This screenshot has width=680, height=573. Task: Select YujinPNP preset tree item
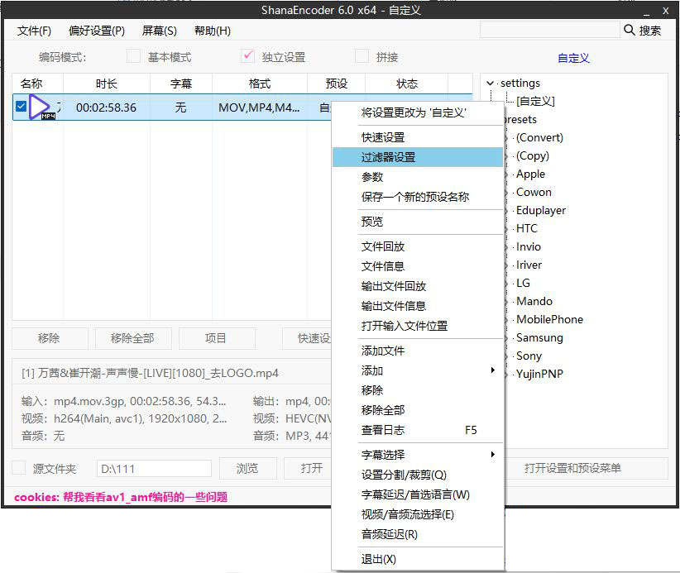tap(539, 374)
